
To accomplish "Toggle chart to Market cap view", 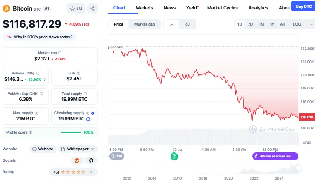I will [144, 24].
